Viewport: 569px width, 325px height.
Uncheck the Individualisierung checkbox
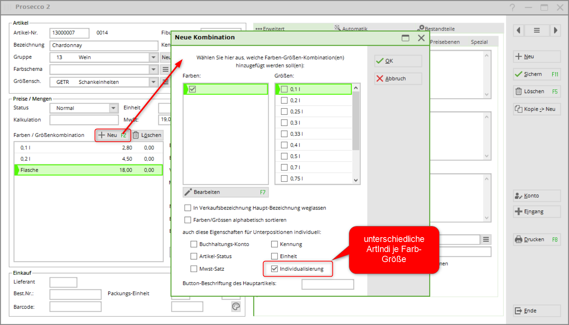(x=275, y=269)
